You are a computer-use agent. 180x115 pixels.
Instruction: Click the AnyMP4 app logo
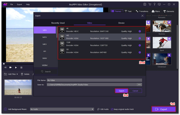click(x=5, y=4)
